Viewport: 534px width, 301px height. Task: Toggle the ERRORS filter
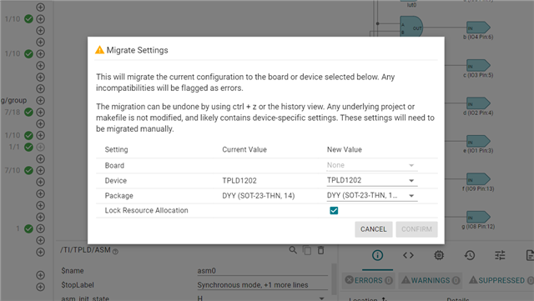[x=369, y=280]
